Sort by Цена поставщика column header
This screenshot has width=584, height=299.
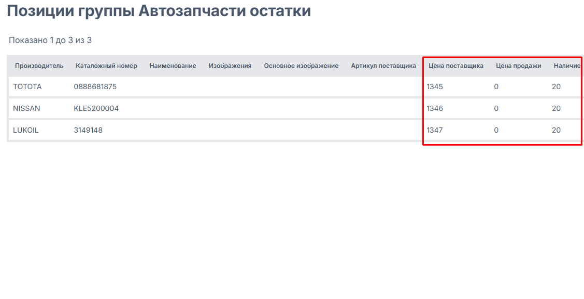tap(456, 66)
